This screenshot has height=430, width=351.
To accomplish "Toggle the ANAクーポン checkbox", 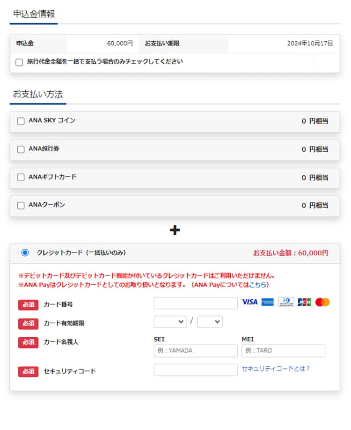I will 21,206.
